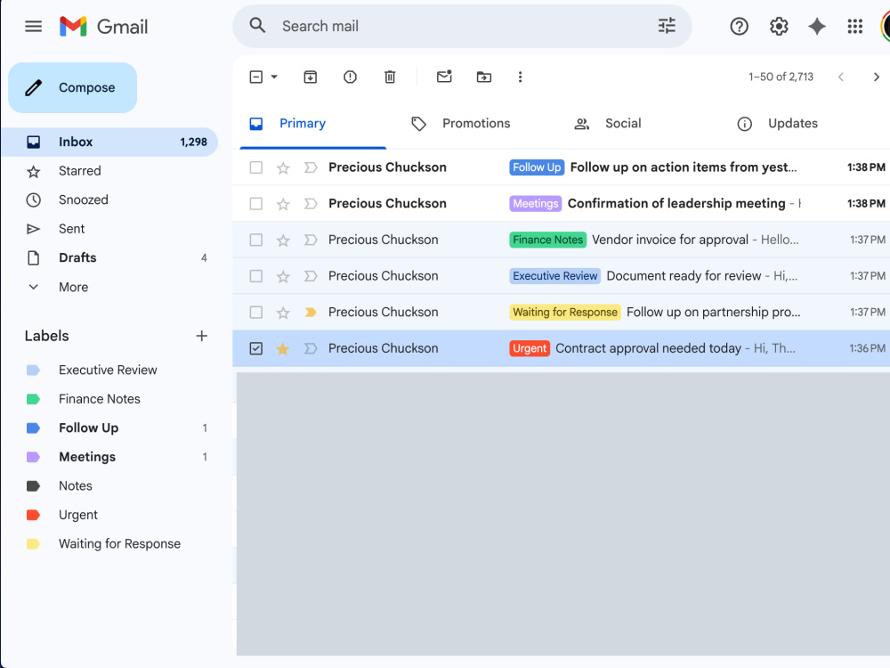The width and height of the screenshot is (890, 668).
Task: Click the Search mail input field
Action: (463, 26)
